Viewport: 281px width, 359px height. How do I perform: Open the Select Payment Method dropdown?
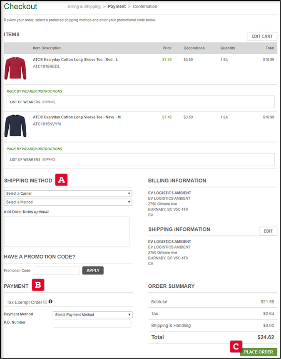click(92, 315)
